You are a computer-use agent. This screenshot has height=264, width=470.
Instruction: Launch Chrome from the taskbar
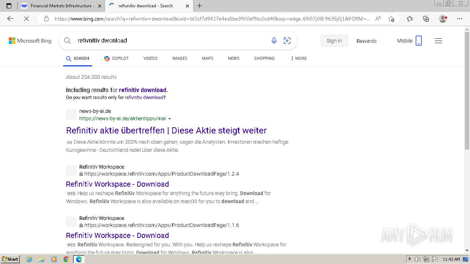pos(66,259)
